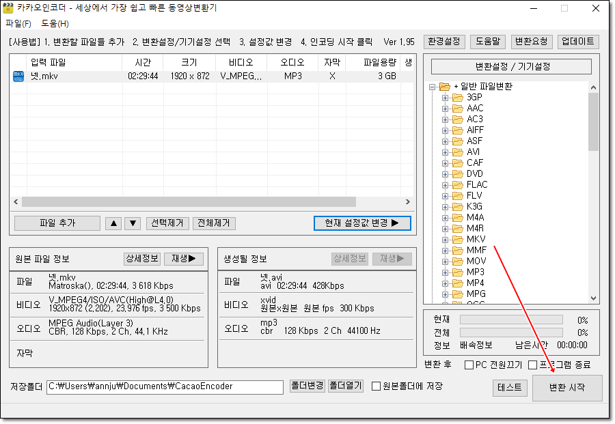Click the MOV folder icon
The height and width of the screenshot is (424, 615).
pyautogui.click(x=457, y=262)
